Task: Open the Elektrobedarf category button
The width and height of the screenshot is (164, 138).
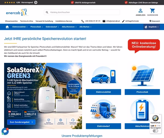Action: coord(104,126)
